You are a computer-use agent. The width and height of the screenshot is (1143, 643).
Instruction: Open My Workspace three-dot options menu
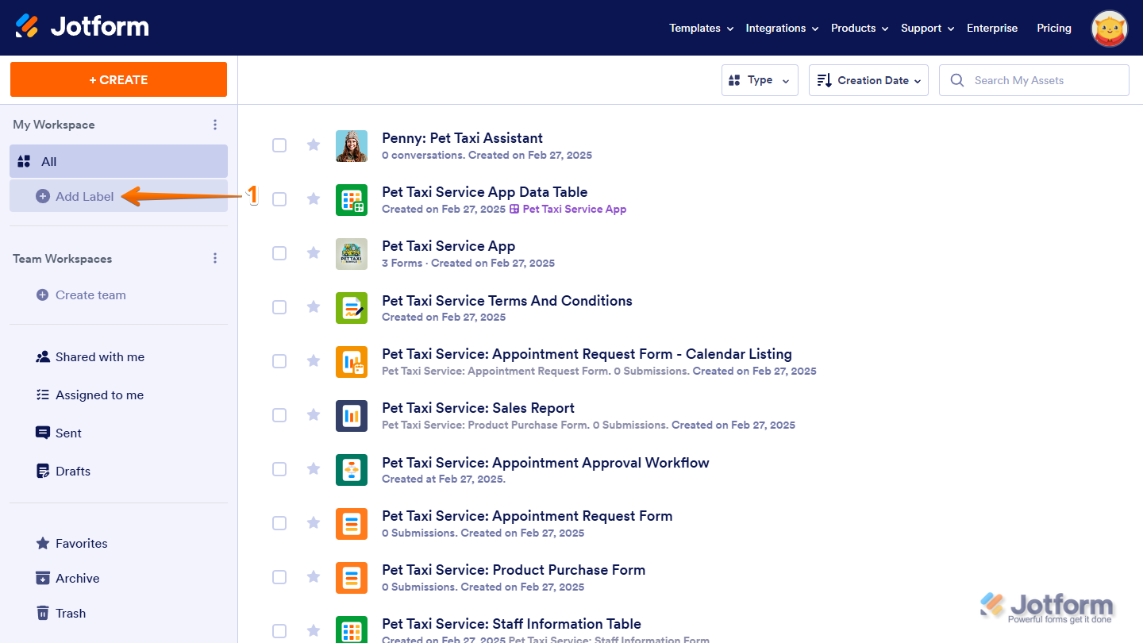pos(214,125)
